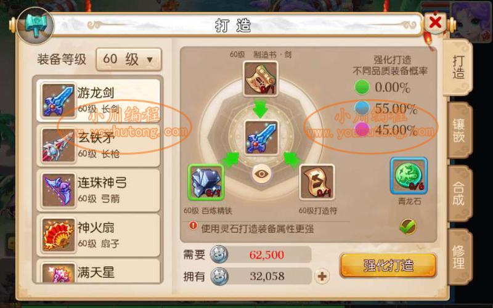Toggle the green checkmark under 青龙石
493x308 pixels.
pyautogui.click(x=408, y=226)
